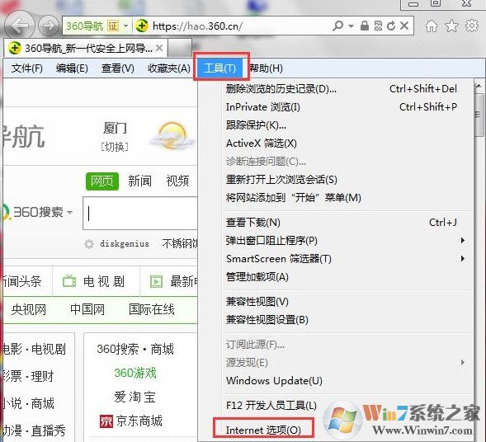
Task: Choose 跟踪保护(K)...
Action: tap(336, 125)
